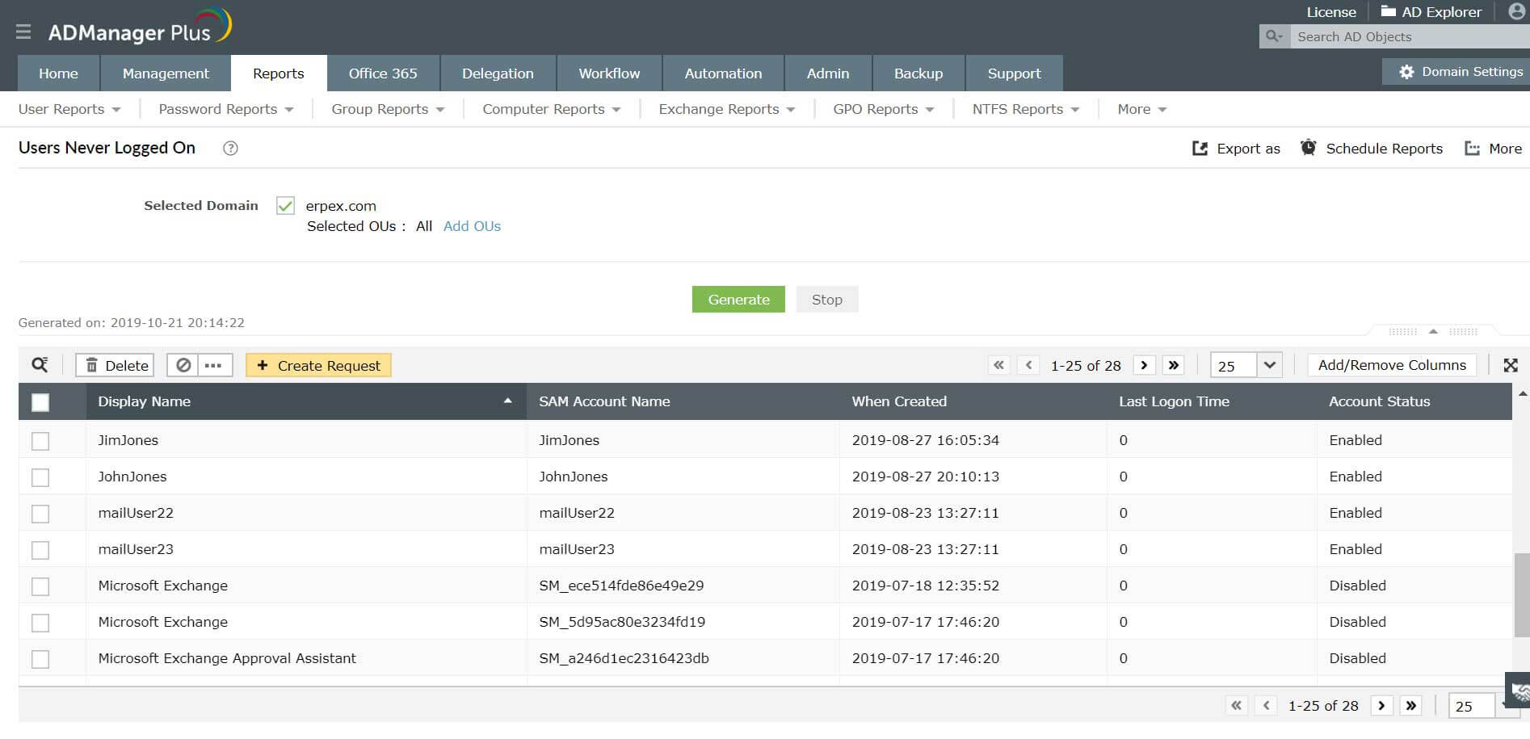Image resolution: width=1530 pixels, height=739 pixels.
Task: Open the help icon next to Users Never Logged On
Action: tap(230, 148)
